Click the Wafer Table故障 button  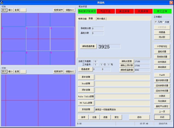(86, 96)
